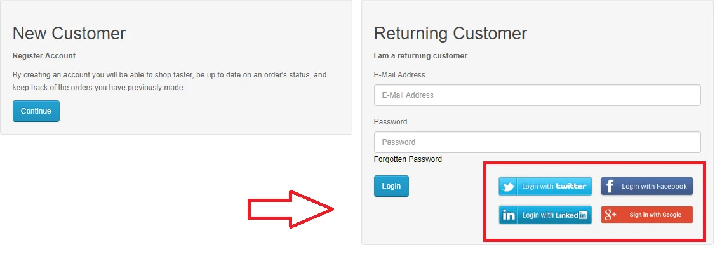The width and height of the screenshot is (715, 254).
Task: Click 'I am a returning customer' text
Action: 420,56
